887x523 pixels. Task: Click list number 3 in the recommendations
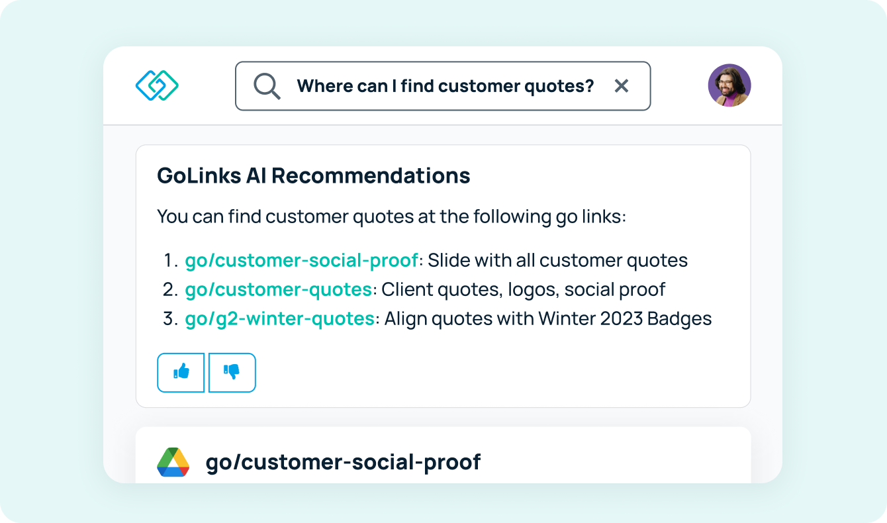pyautogui.click(x=170, y=319)
